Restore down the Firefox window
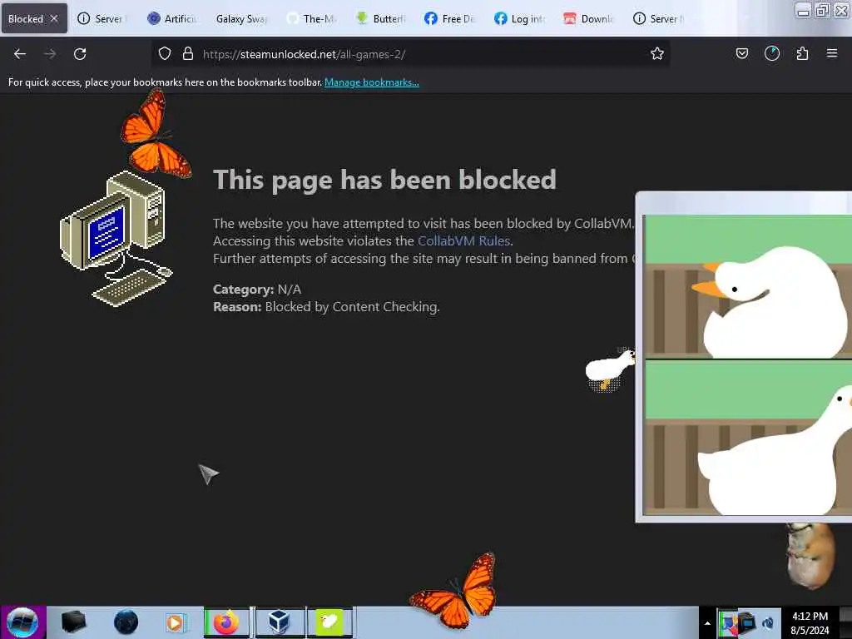Image resolution: width=852 pixels, height=639 pixels. click(x=822, y=10)
